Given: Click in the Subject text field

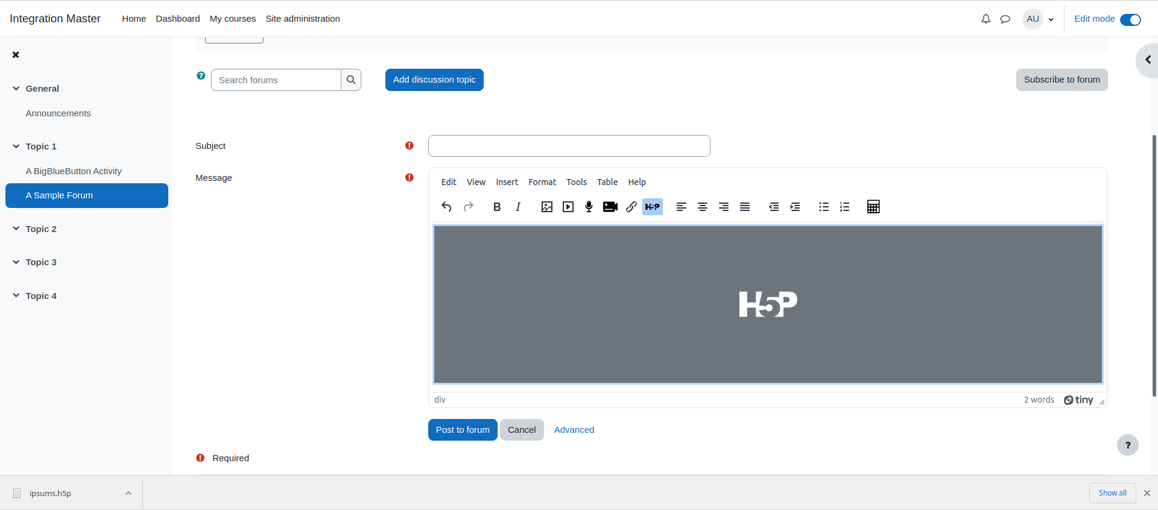Looking at the screenshot, I should [x=569, y=146].
